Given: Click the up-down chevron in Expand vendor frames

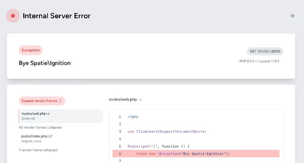Looking at the screenshot, I should 60,101.
